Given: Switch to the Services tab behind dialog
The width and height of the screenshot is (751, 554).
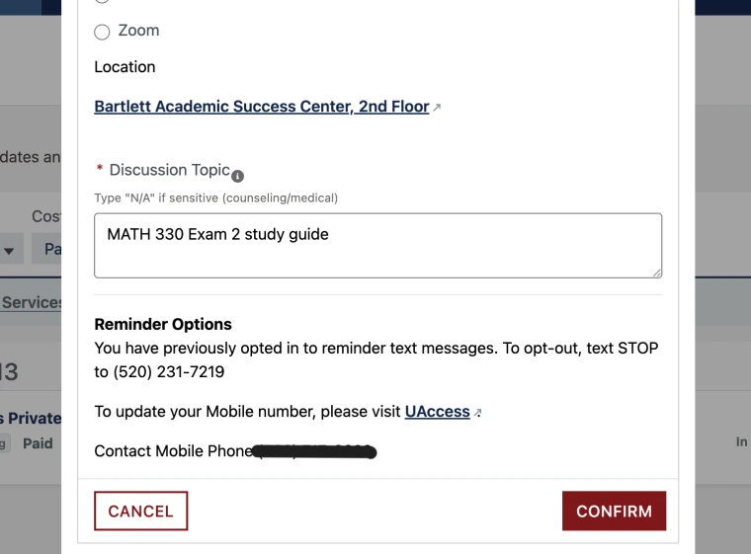Looking at the screenshot, I should click(32, 303).
